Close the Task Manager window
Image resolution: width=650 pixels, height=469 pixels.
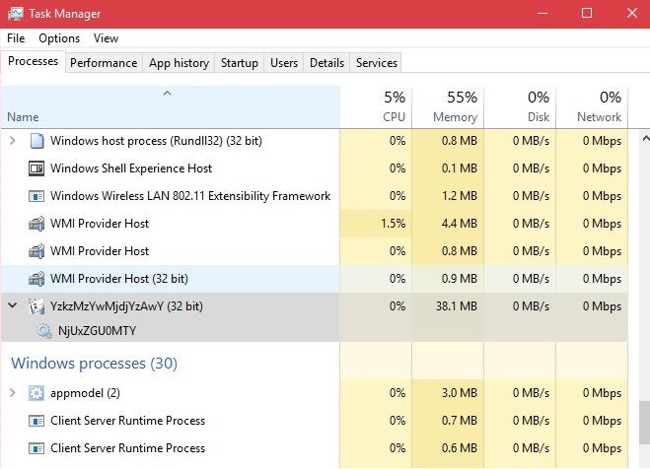(632, 13)
